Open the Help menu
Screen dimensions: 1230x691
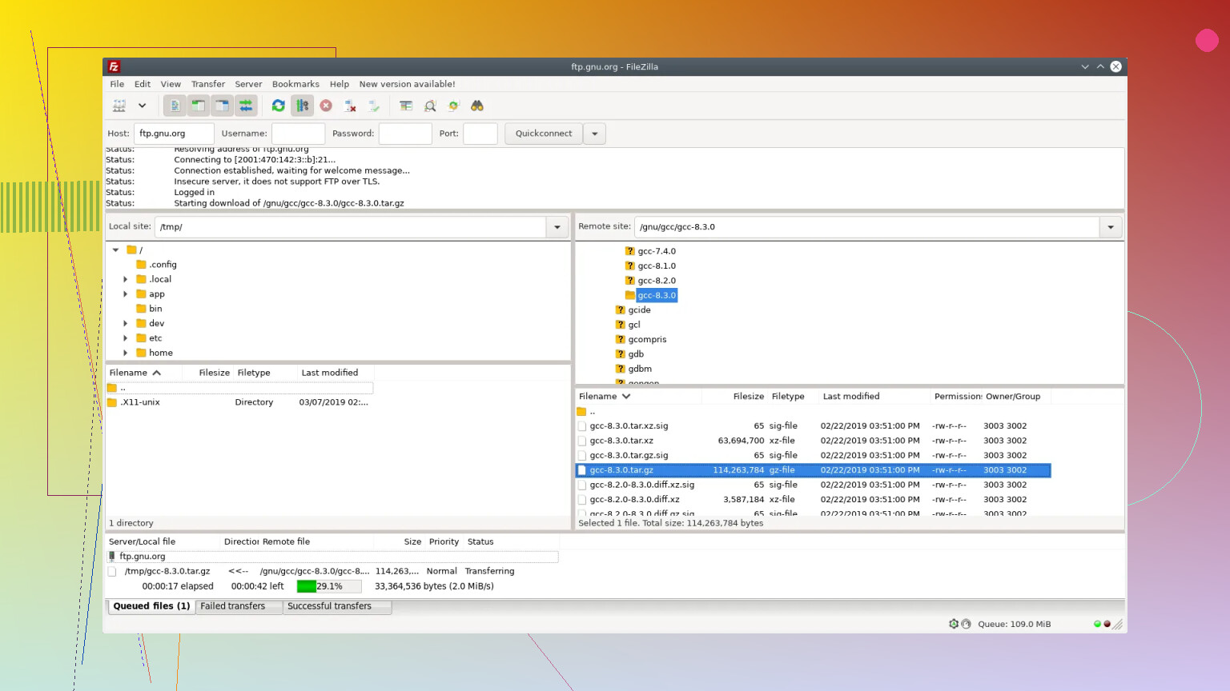coord(340,84)
